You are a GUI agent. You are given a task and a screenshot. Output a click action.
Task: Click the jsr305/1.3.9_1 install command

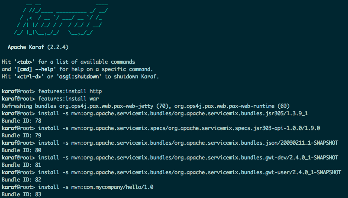[x=155, y=114]
